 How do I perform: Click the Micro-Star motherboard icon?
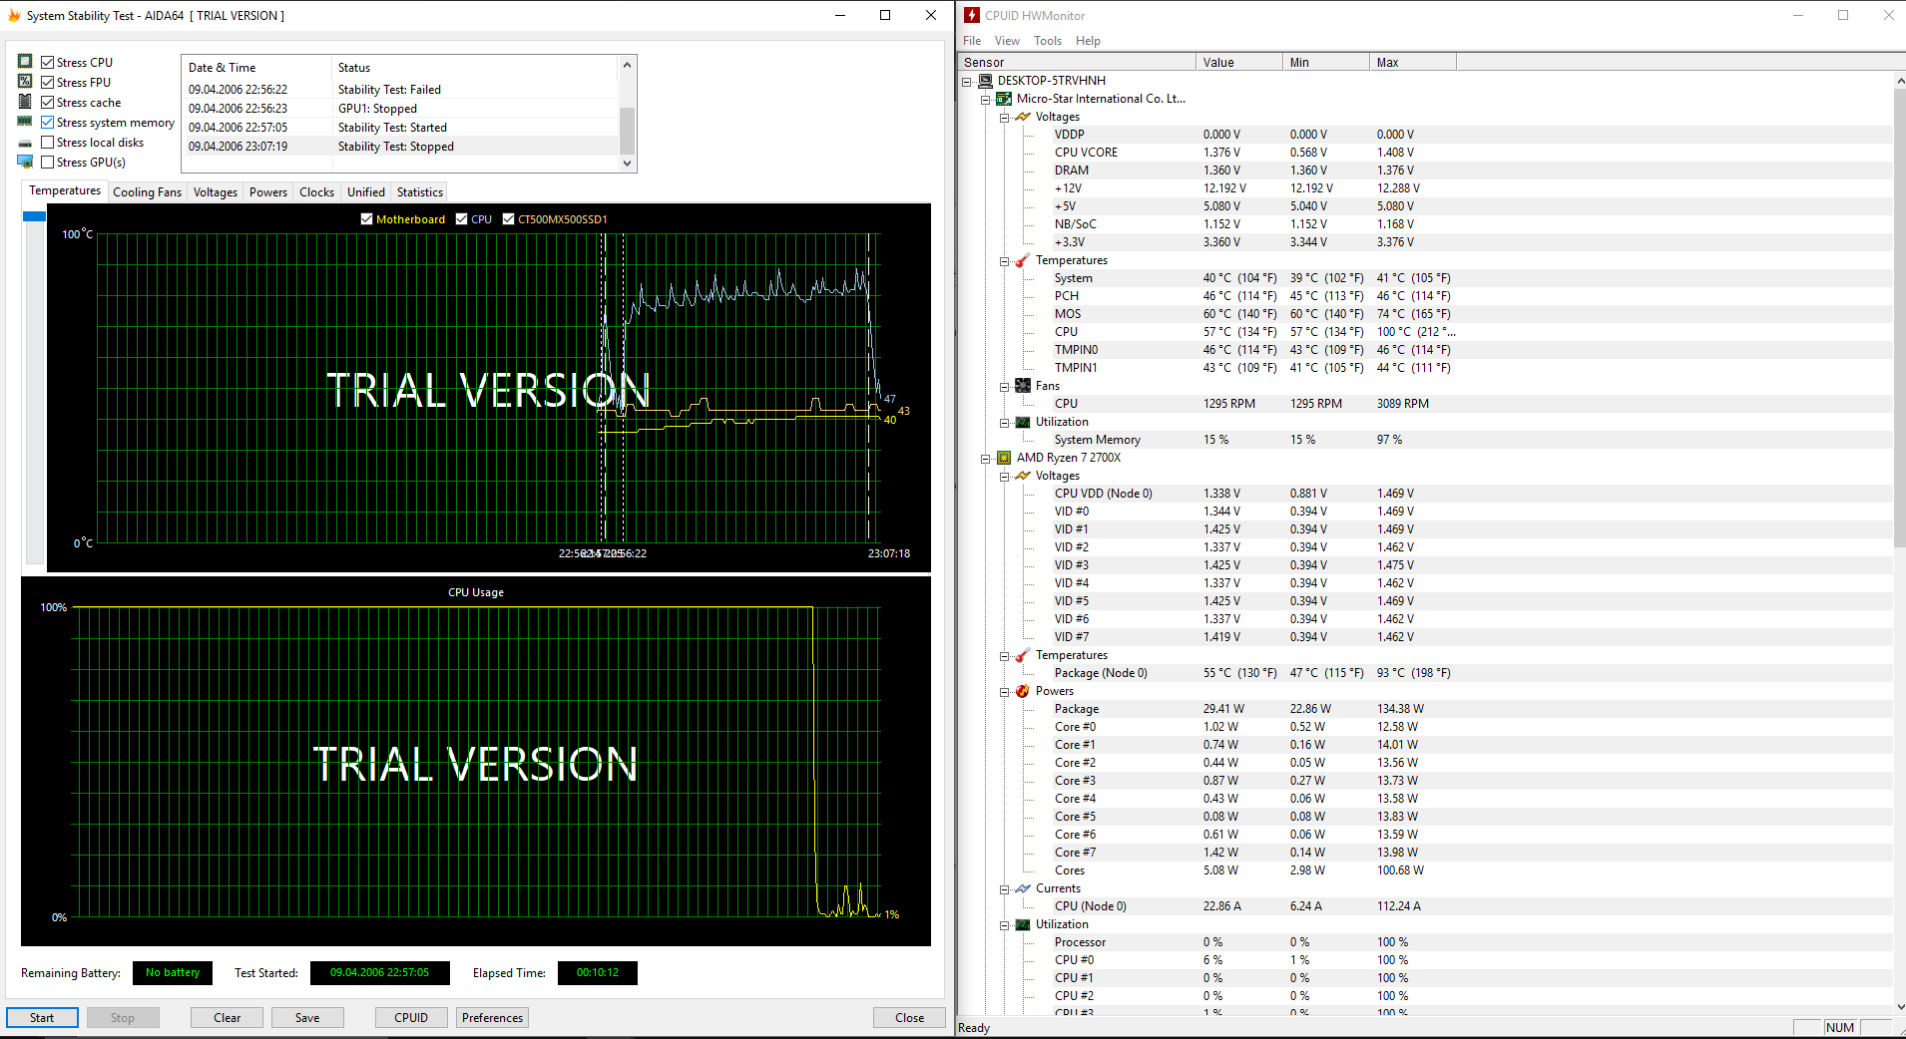(1004, 99)
